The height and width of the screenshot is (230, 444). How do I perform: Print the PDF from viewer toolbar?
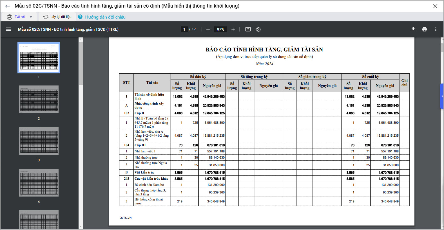tap(425, 29)
